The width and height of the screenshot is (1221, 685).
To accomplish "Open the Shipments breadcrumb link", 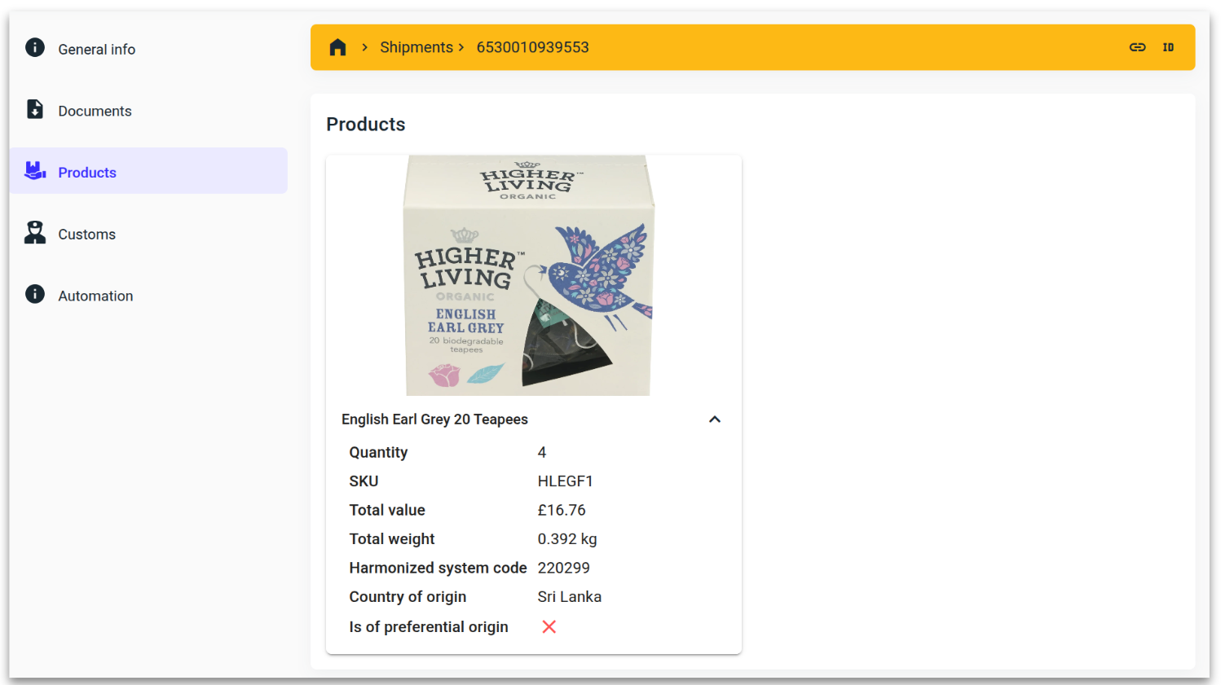I will (x=416, y=47).
